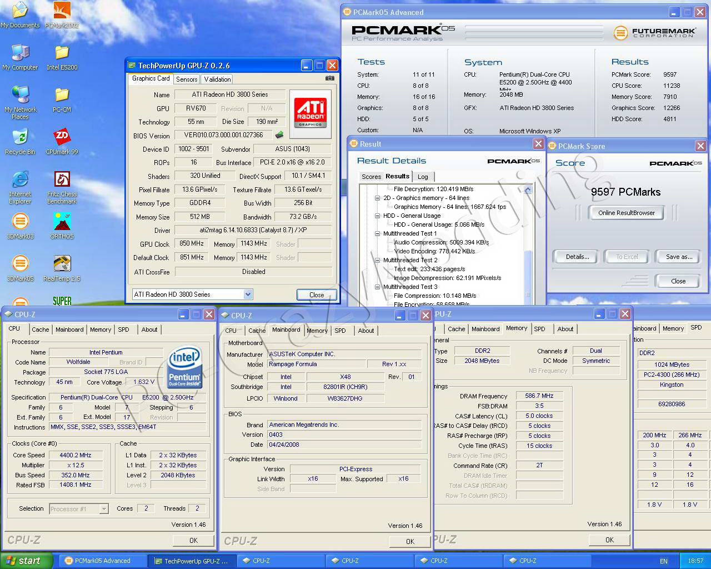Select Cache tab in first CPU-Z window
Screen dimensions: 711x569
click(x=40, y=330)
